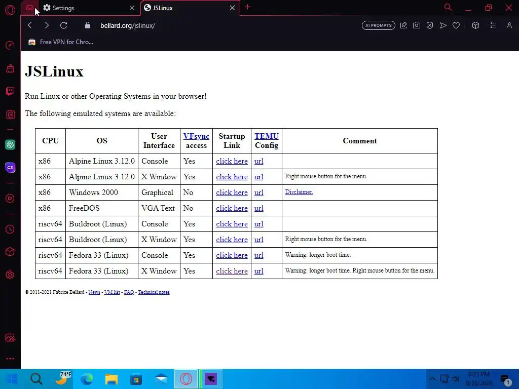The width and height of the screenshot is (519, 389).
Task: Open sidebar three-dots more menu
Action: [x=10, y=359]
